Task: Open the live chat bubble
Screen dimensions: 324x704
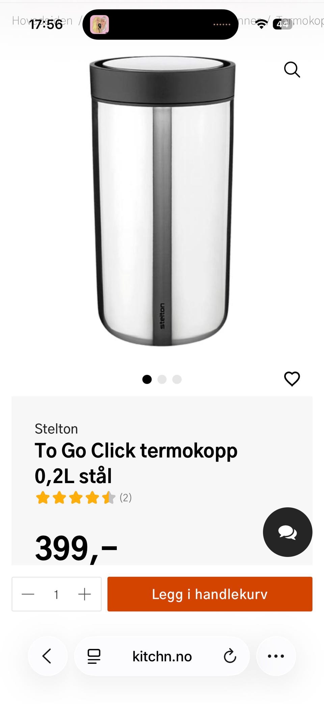Action: [288, 532]
